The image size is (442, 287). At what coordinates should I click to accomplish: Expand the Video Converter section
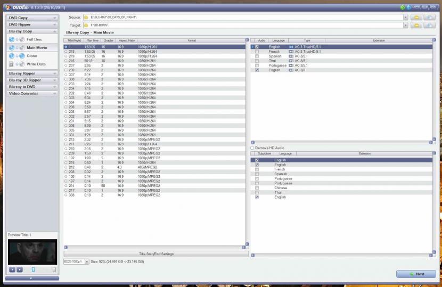pyautogui.click(x=32, y=93)
